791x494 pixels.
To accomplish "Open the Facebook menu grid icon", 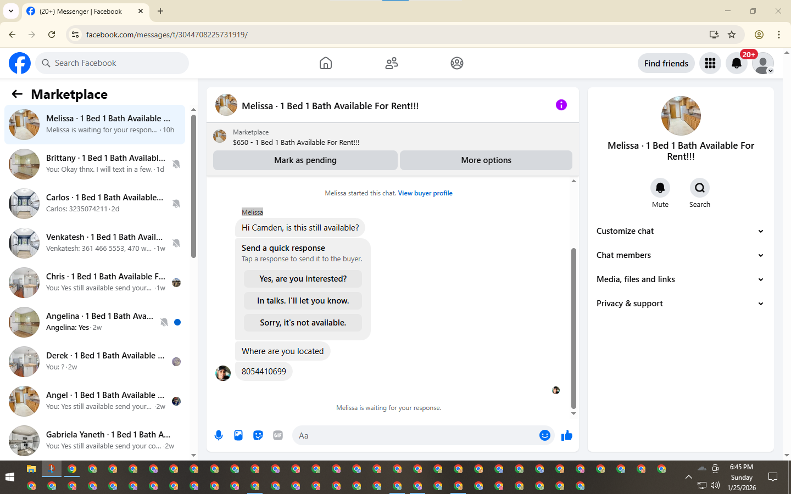I will 710,63.
